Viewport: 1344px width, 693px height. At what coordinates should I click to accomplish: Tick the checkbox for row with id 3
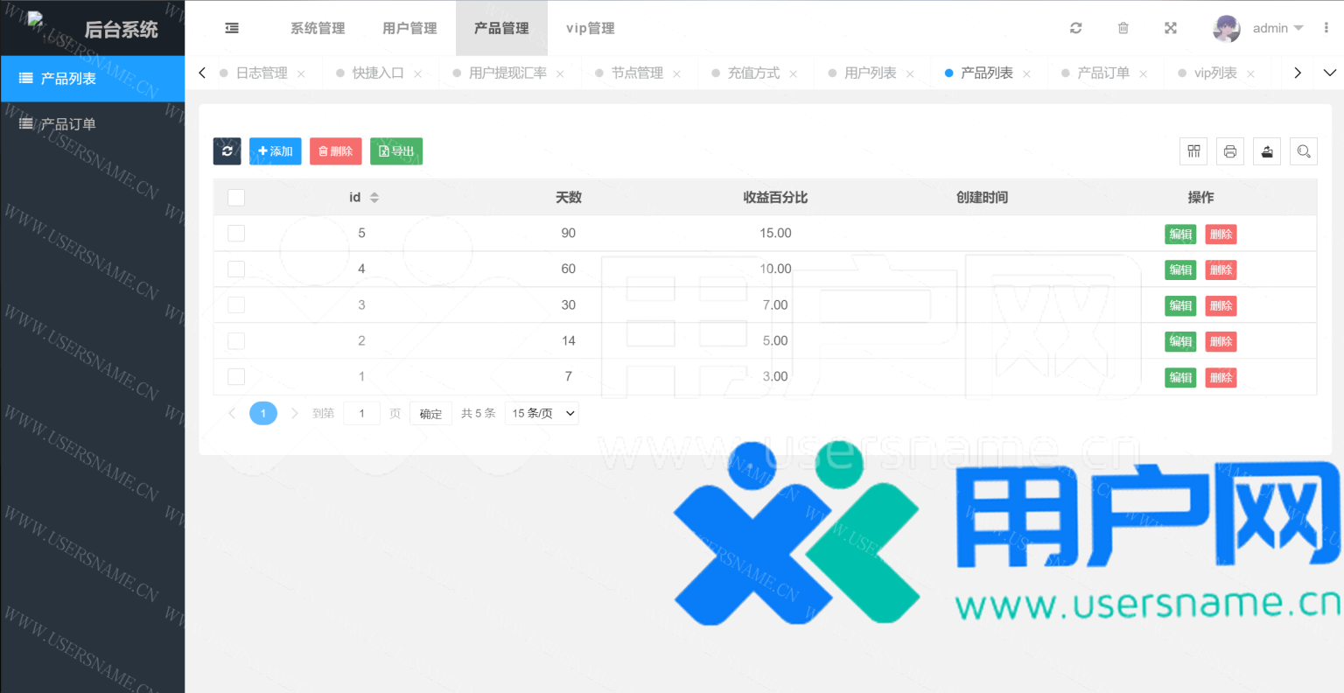[x=236, y=305]
